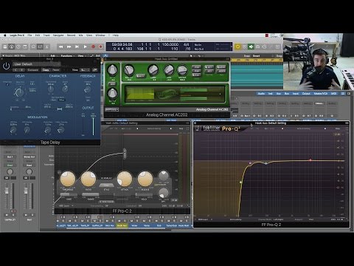Click the top-left knob of Analog Channel

coord(112,70)
